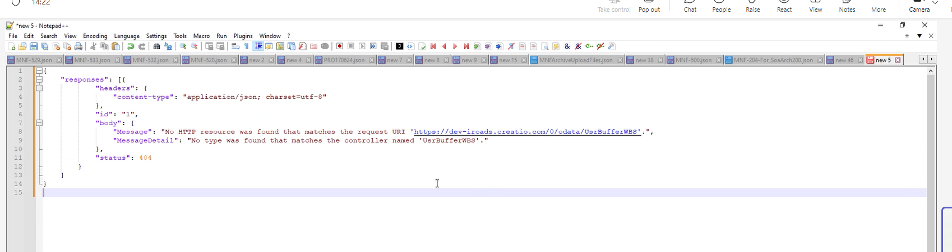Collapse headers fold on line 3
952x252 pixels.
[39, 88]
